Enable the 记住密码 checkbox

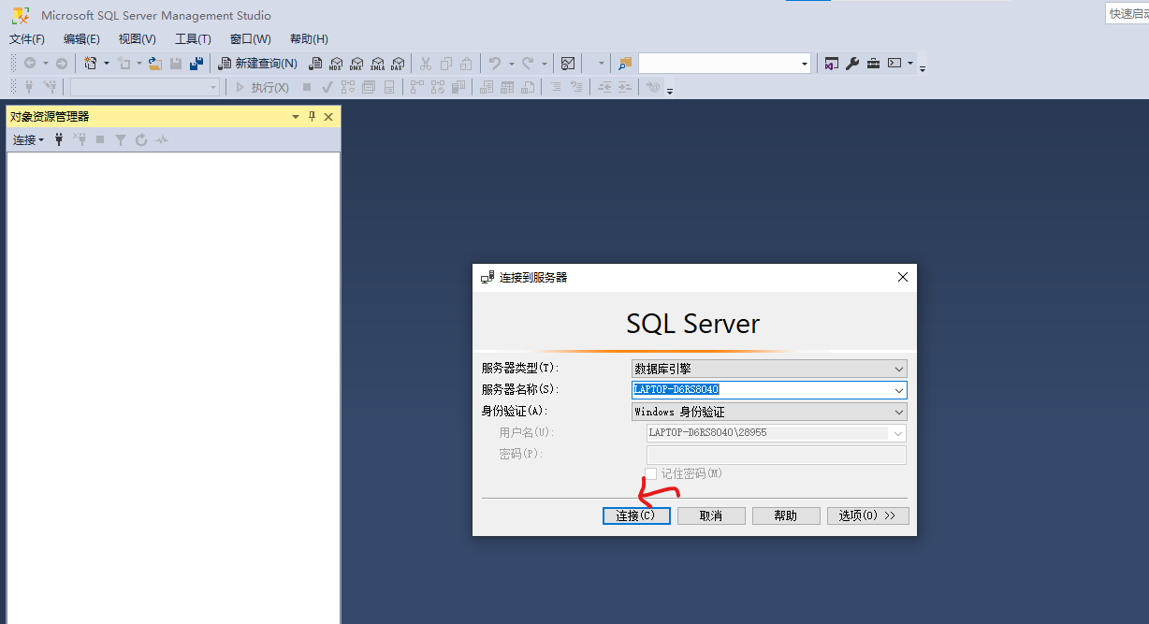pyautogui.click(x=651, y=473)
